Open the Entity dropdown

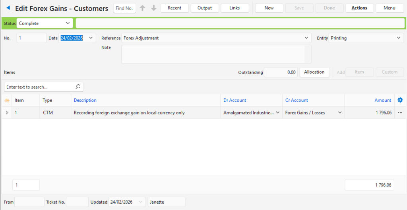point(399,38)
